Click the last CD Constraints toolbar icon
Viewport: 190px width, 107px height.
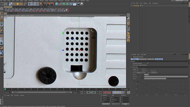pyautogui.click(x=67, y=10)
